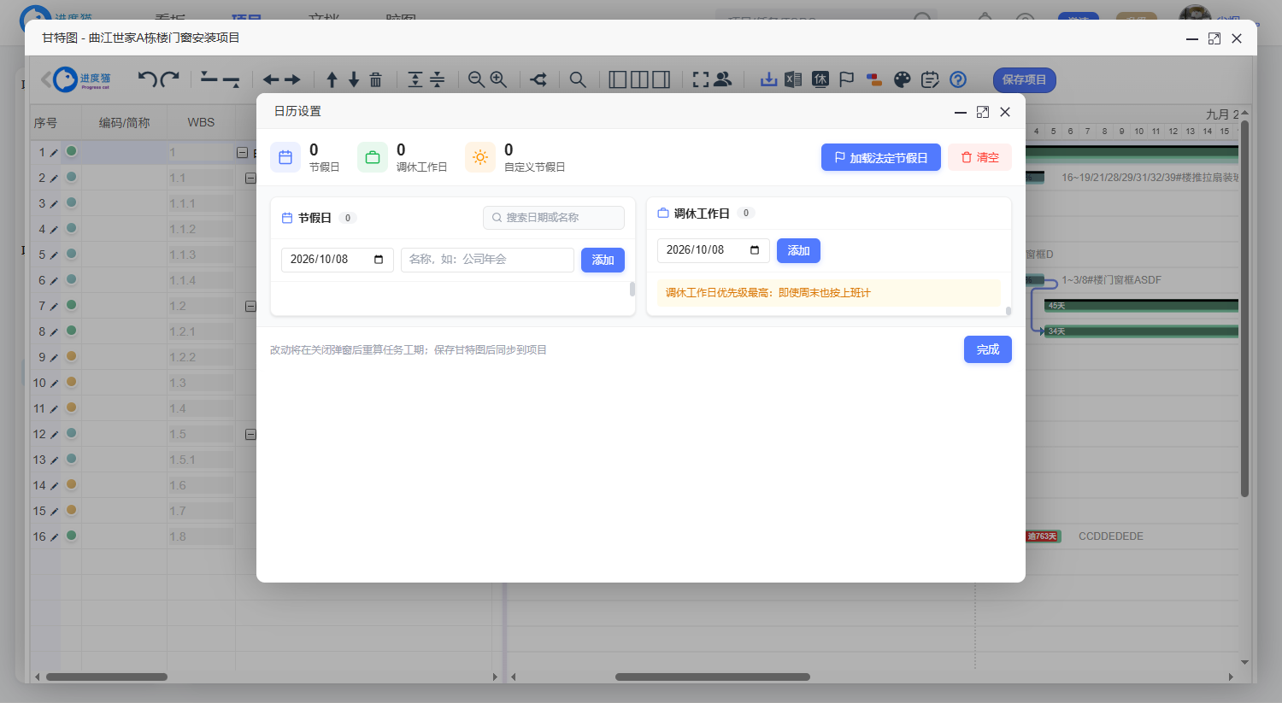The width and height of the screenshot is (1282, 703).
Task: Open the color palette theme icon
Action: tap(903, 79)
